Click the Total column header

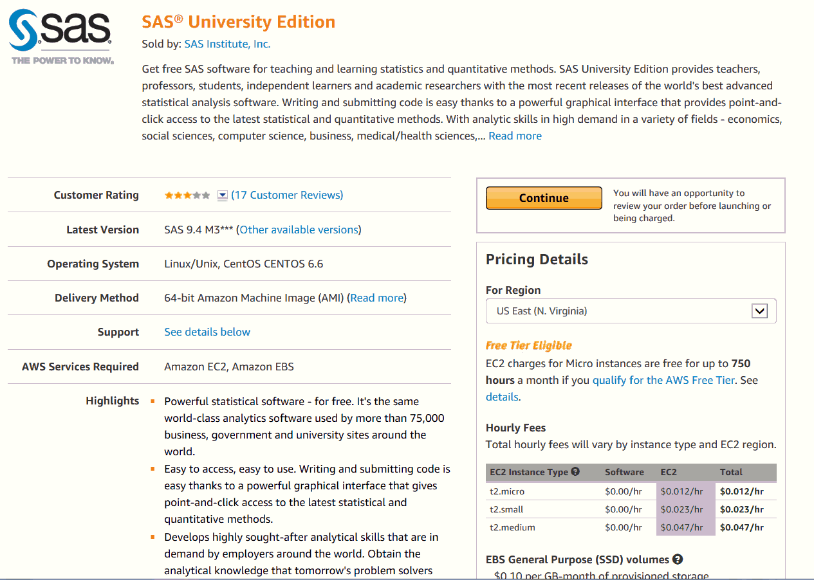pyautogui.click(x=731, y=472)
